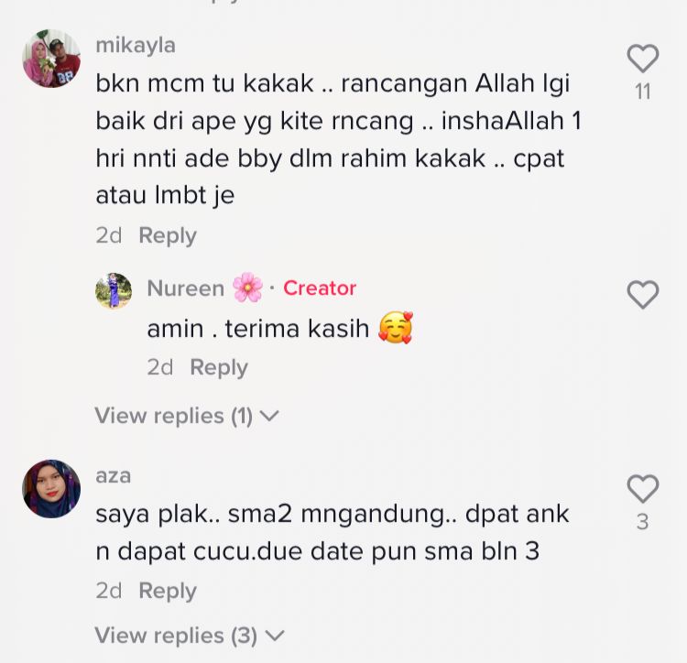Image resolution: width=687 pixels, height=663 pixels.
Task: Click the red Creator badge label
Action: [x=320, y=288]
